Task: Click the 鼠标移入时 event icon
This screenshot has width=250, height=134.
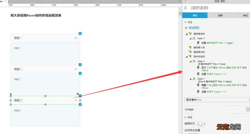Action: pos(190,47)
